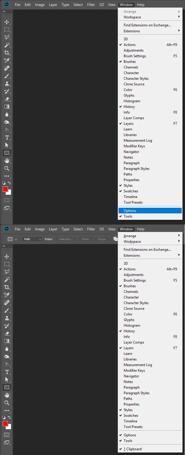185x455 pixels.
Task: Open the tool preset picker in options bar
Action: (12, 239)
